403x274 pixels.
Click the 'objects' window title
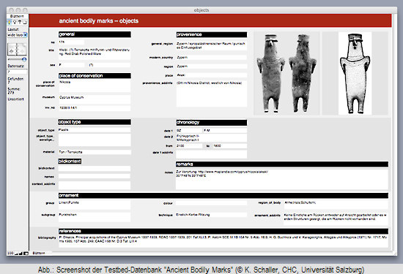[x=202, y=10]
